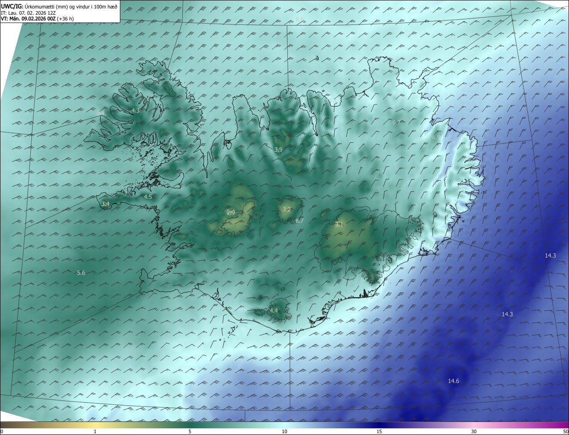The height and width of the screenshot is (435, 569).
Task: Click the 10 tick on the color scale
Action: pyautogui.click(x=284, y=431)
